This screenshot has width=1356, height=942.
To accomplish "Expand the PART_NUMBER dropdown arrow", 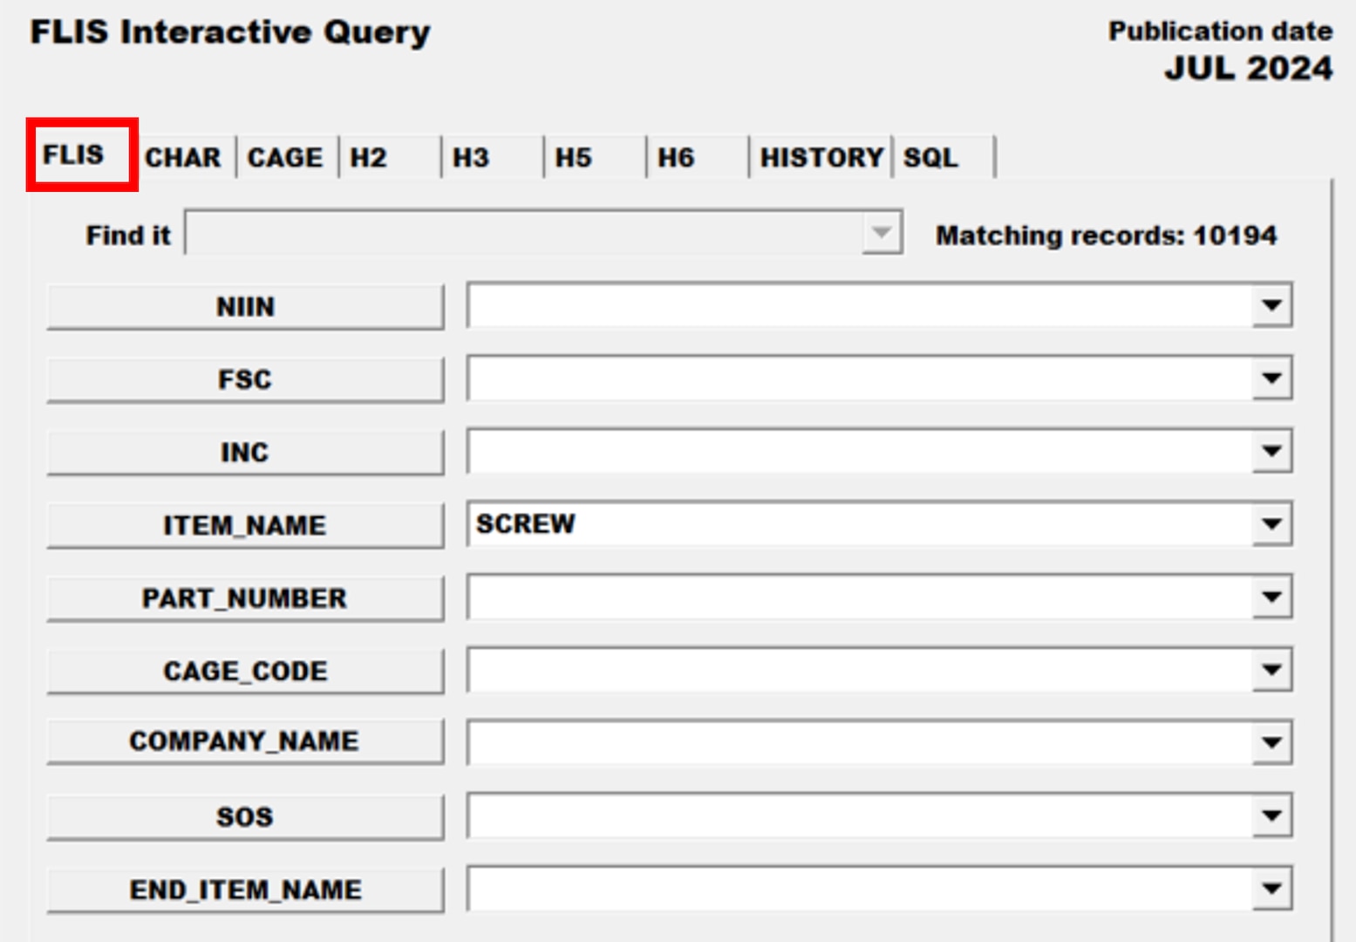I will pyautogui.click(x=1271, y=597).
